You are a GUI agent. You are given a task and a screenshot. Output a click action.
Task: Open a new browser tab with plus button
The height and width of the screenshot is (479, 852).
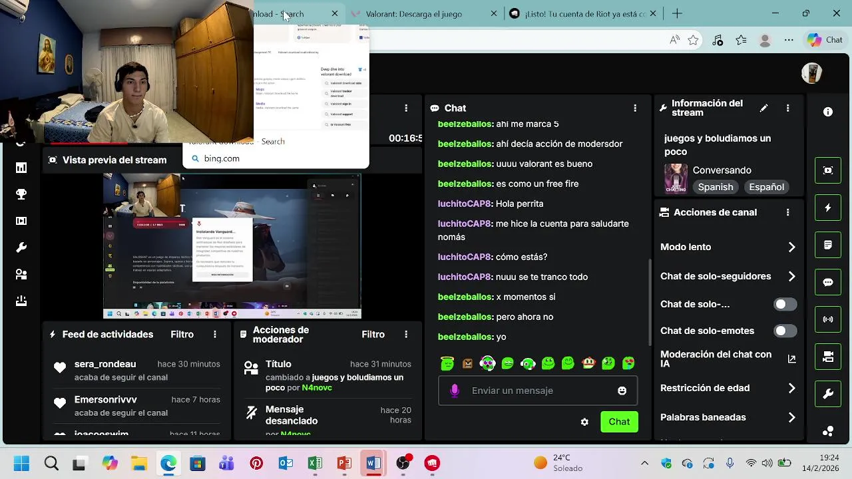tap(677, 13)
